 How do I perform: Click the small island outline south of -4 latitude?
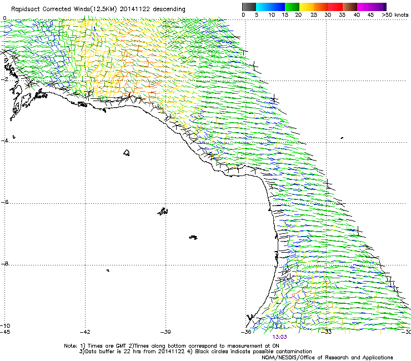127,153
